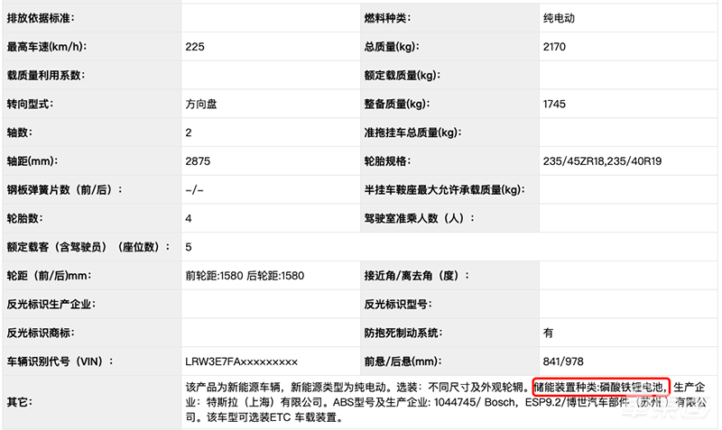Select the label 准拖挂车总质量(kg):
Image resolution: width=722 pixels, height=430 pixels.
[412, 133]
